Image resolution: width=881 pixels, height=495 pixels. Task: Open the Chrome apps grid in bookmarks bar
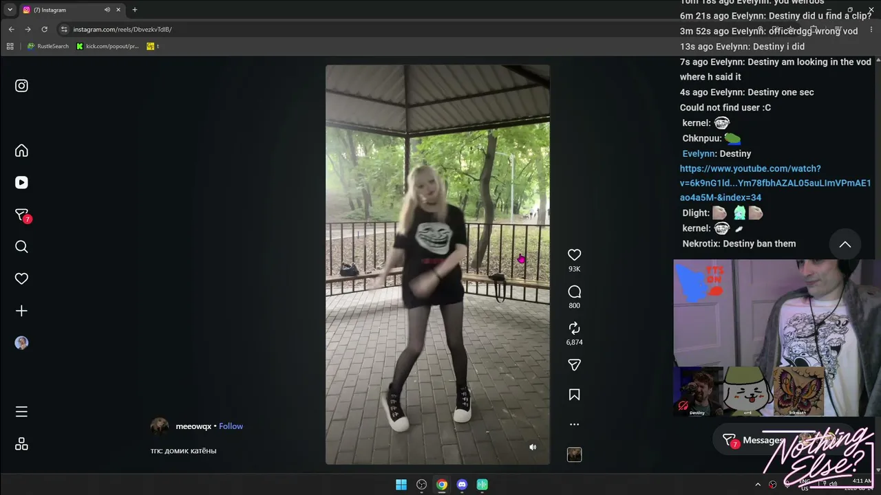(10, 46)
